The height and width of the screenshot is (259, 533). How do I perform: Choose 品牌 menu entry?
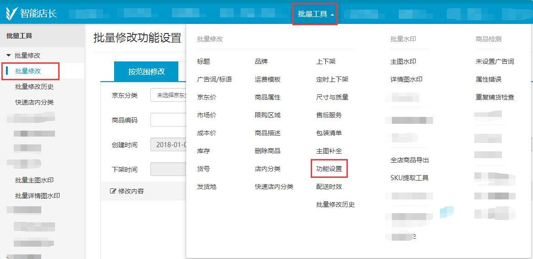coord(261,61)
